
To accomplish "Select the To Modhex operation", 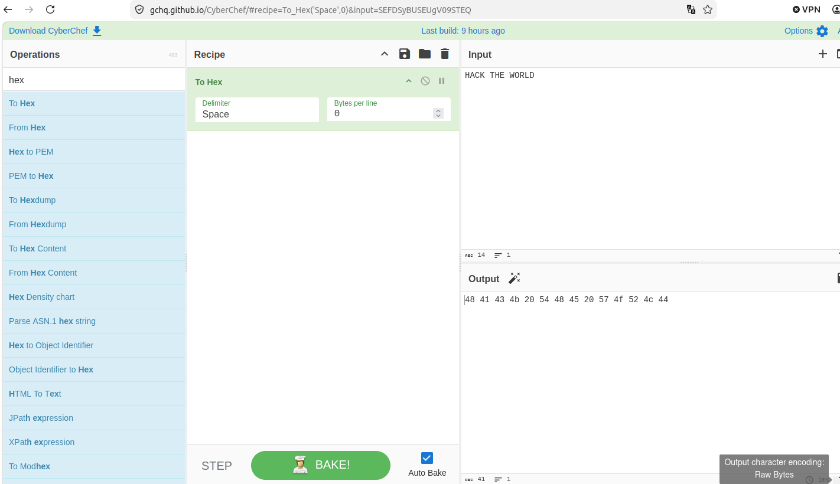I will pyautogui.click(x=94, y=466).
